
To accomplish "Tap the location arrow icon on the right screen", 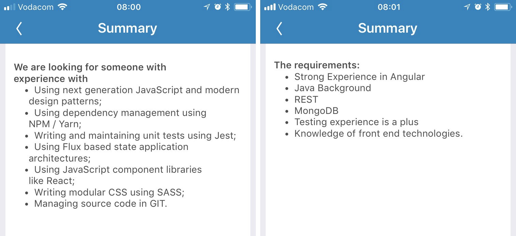I will pos(467,7).
